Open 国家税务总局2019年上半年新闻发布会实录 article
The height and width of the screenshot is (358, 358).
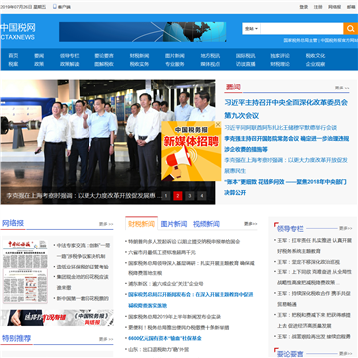coord(175,317)
